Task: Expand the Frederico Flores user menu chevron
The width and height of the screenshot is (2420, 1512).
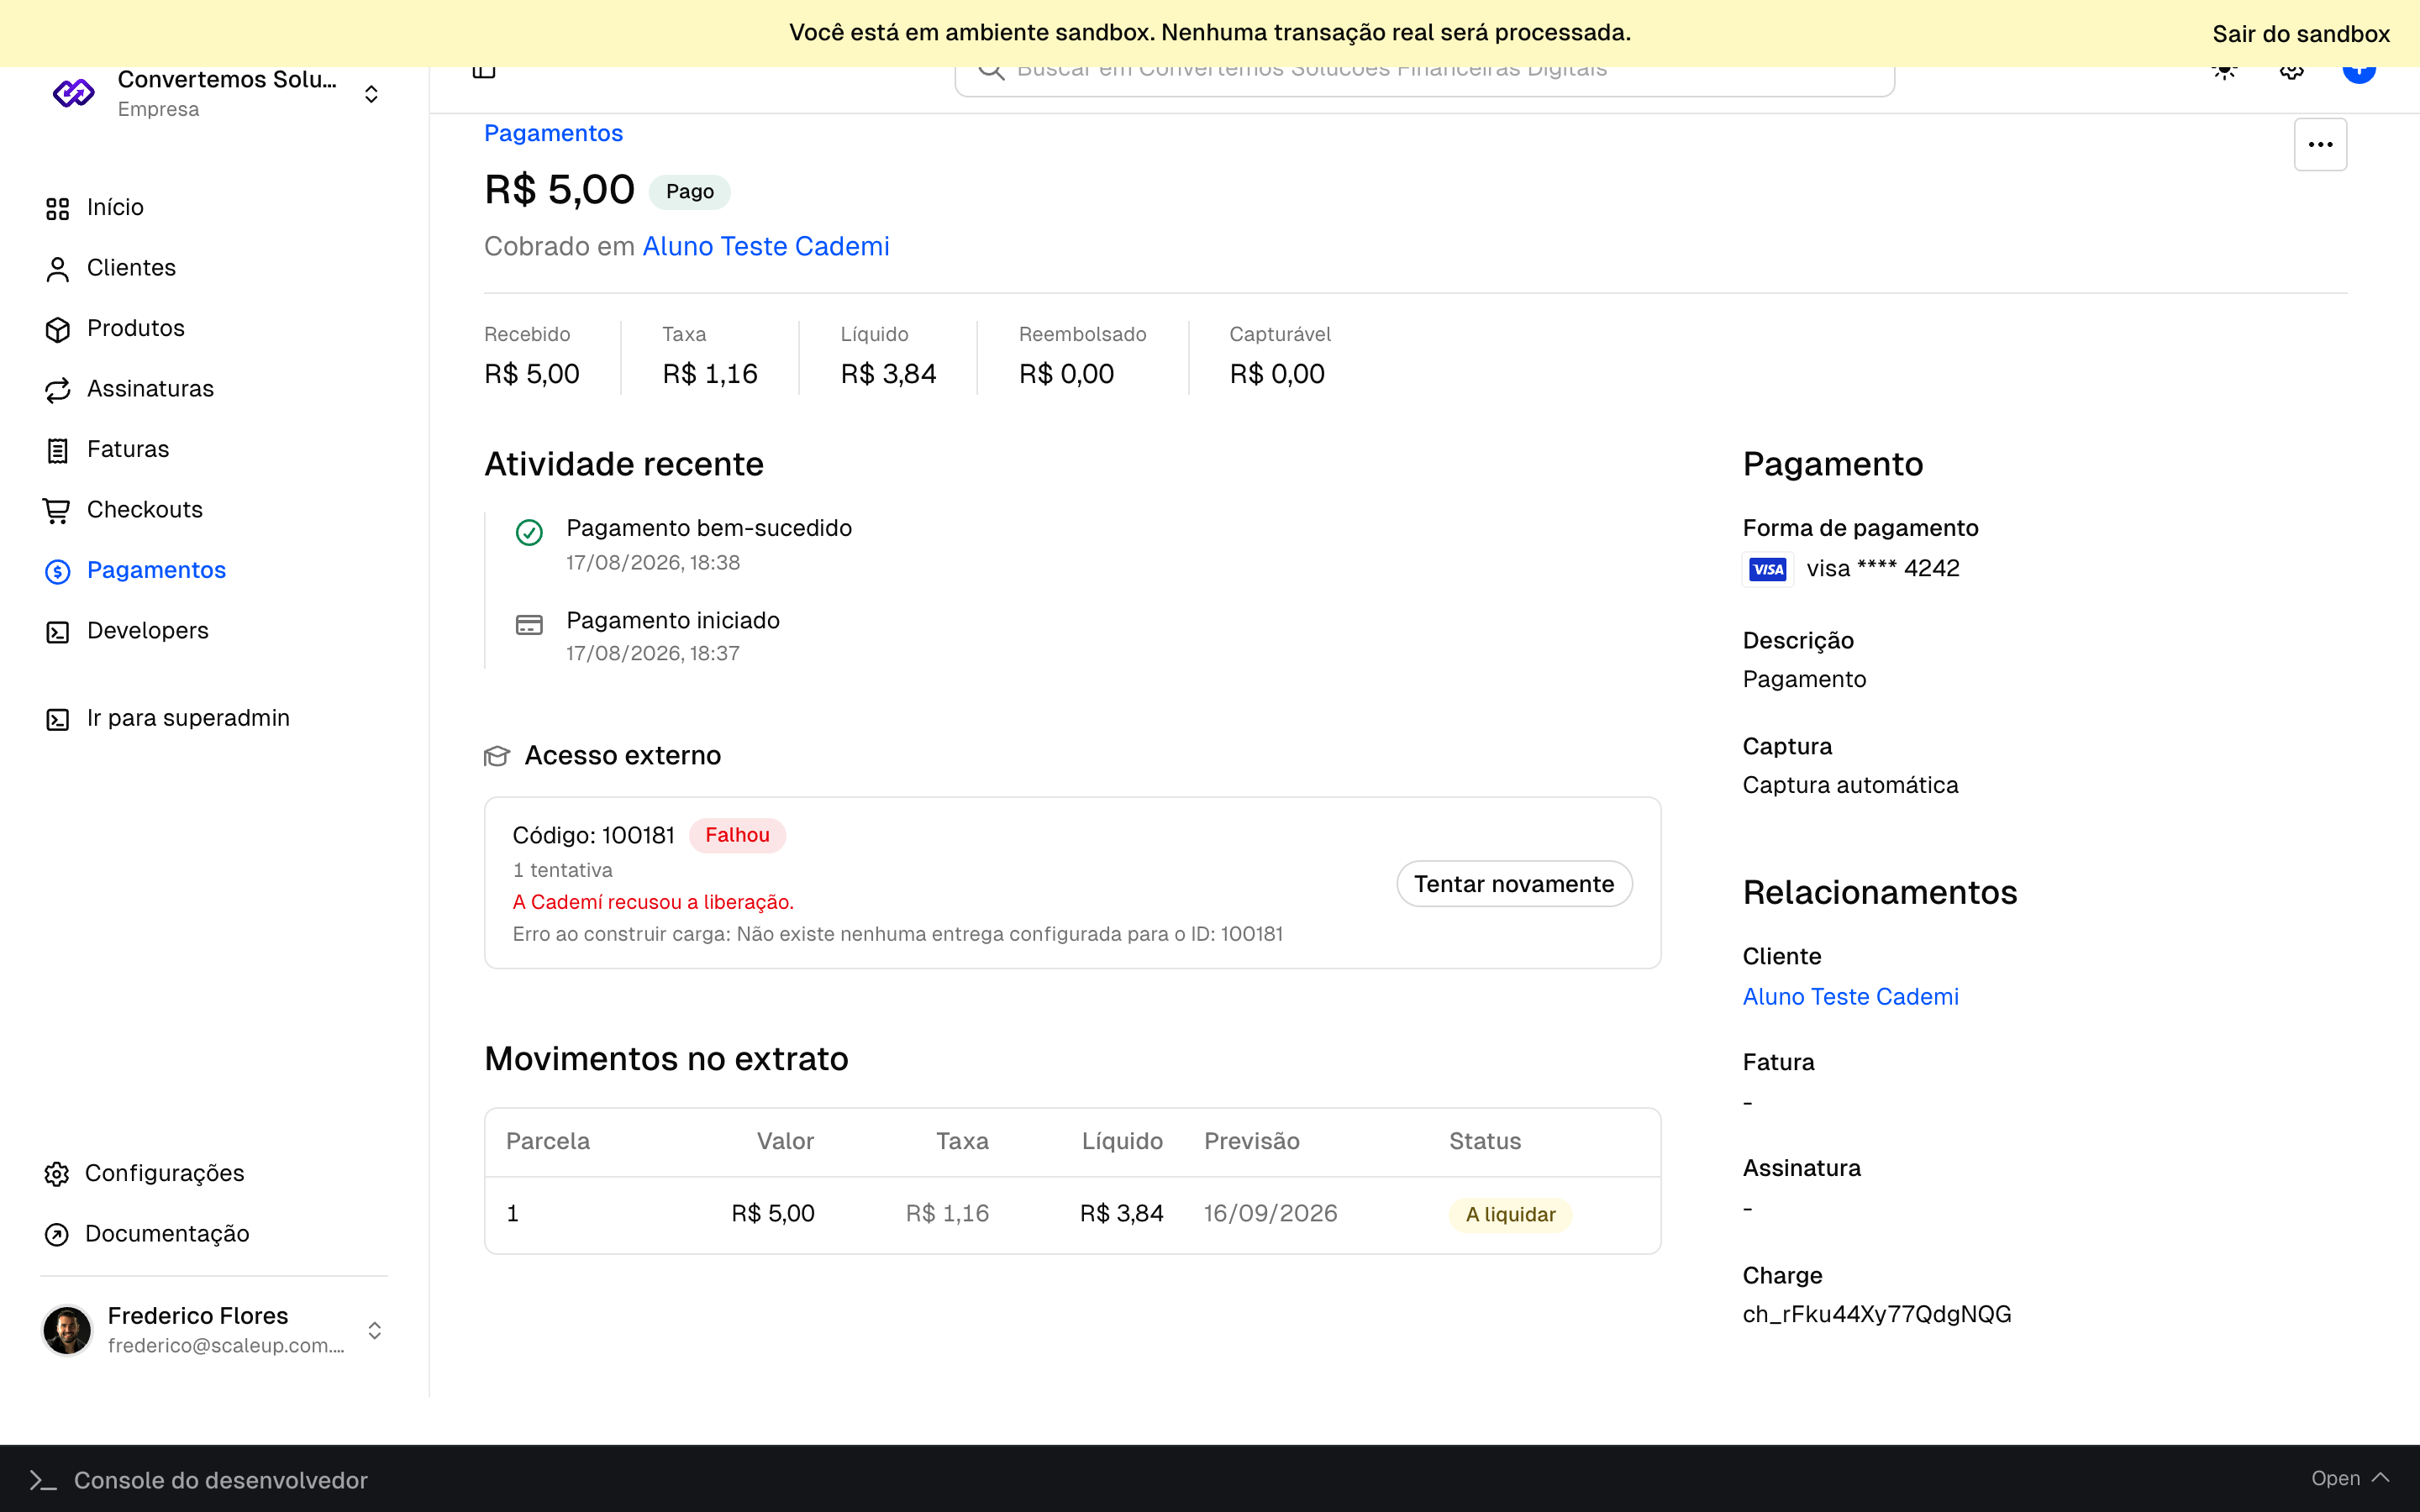Action: (x=374, y=1330)
